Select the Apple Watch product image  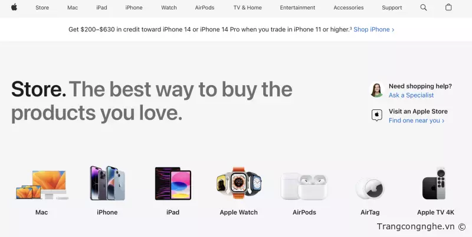click(239, 183)
